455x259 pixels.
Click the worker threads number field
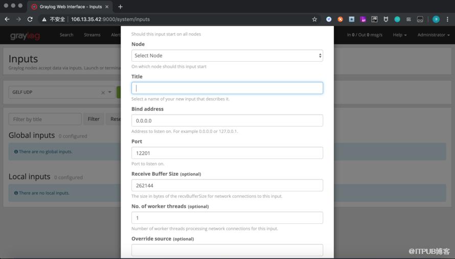(x=227, y=218)
